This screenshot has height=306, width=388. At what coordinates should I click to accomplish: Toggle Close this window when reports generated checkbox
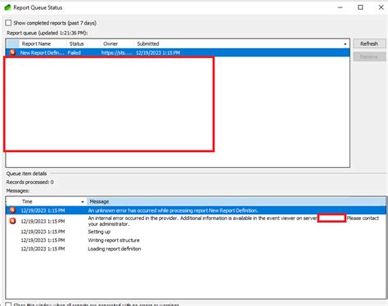[x=8, y=304]
